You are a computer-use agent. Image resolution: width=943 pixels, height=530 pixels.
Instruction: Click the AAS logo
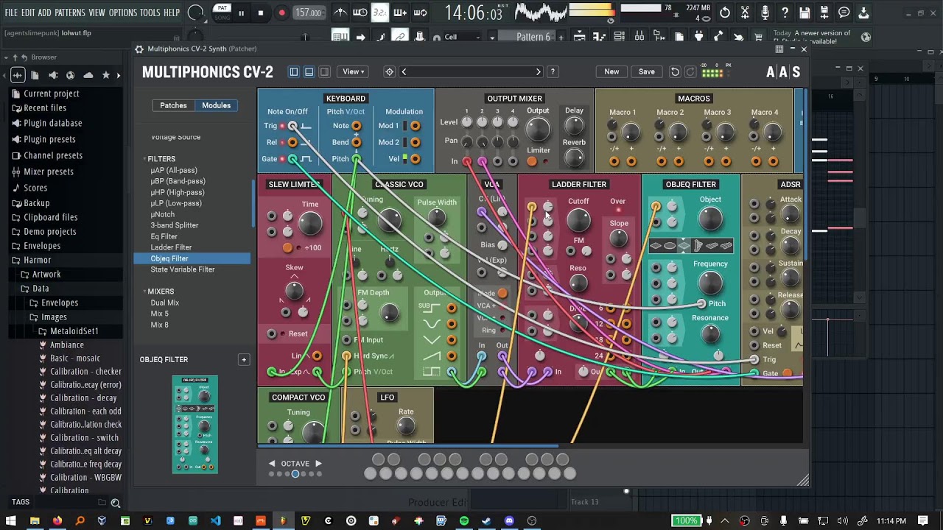click(x=783, y=71)
